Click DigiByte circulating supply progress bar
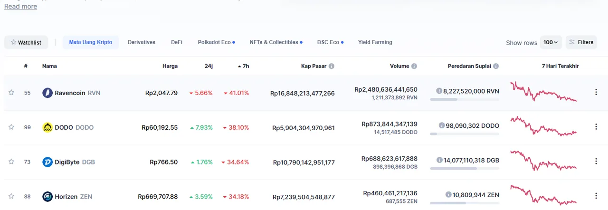Viewport: 608px width, 210px height. tap(465, 168)
